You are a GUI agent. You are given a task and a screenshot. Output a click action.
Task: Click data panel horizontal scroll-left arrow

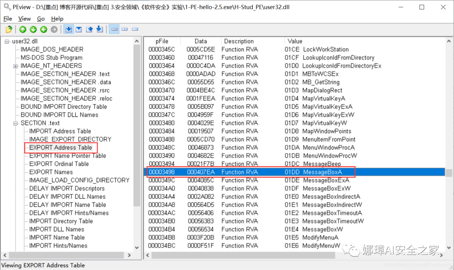pyautogui.click(x=148, y=255)
